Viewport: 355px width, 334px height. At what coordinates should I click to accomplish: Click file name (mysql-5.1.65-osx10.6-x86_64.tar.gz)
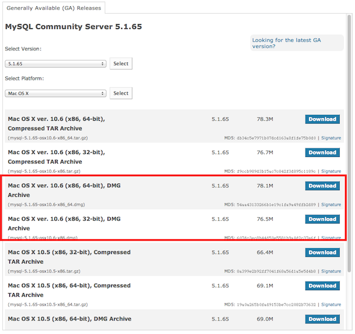(48, 138)
